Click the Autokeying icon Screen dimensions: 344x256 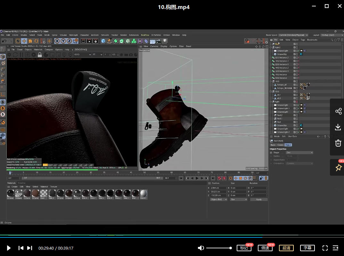(x=224, y=178)
